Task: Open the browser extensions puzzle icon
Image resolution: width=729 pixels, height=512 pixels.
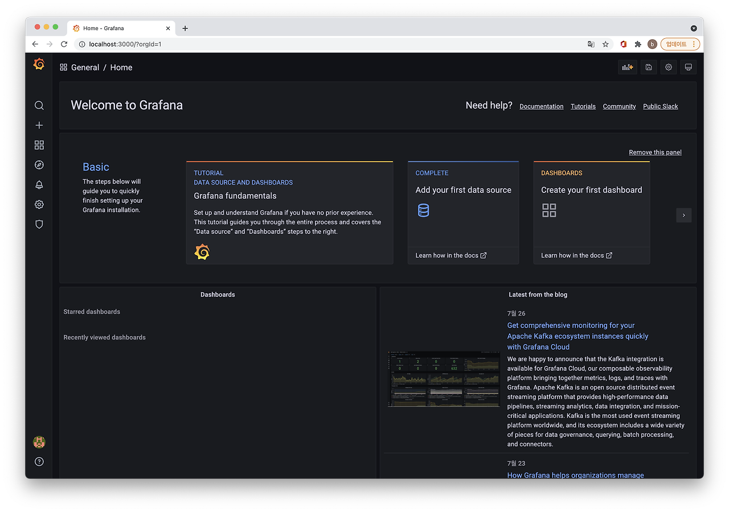Action: [638, 44]
